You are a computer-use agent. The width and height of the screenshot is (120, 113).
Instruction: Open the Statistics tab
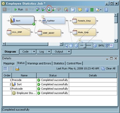59,63
